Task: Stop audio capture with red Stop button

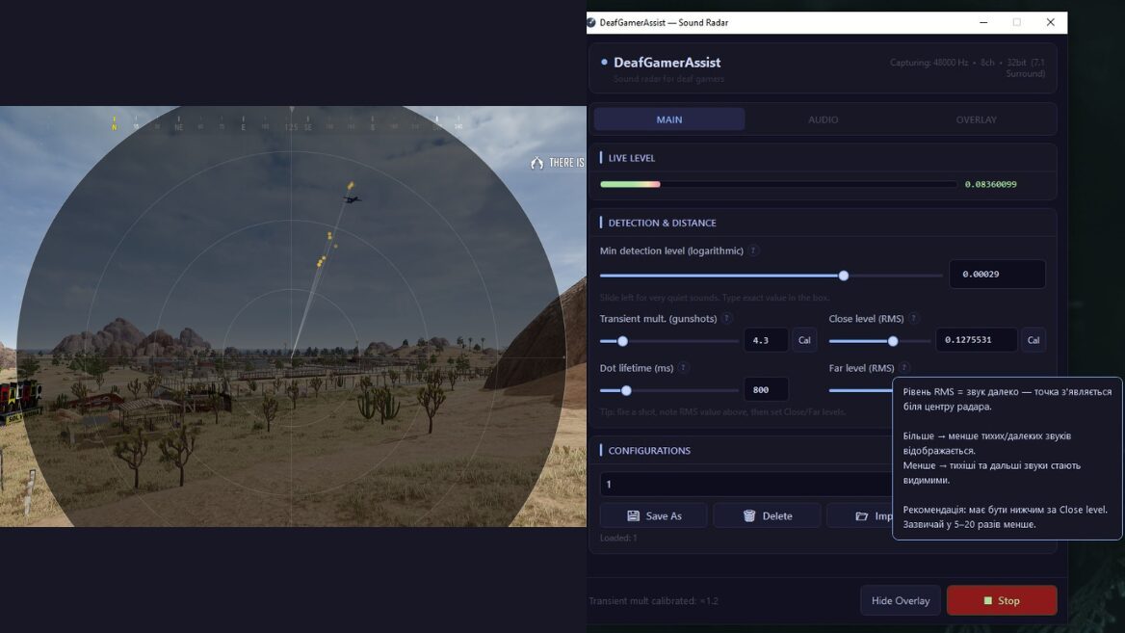Action: (1001, 600)
